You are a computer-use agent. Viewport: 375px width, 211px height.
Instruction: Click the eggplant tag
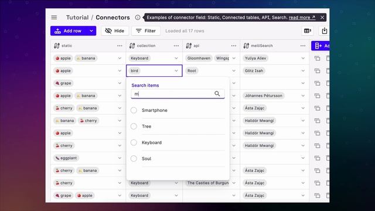66,158
